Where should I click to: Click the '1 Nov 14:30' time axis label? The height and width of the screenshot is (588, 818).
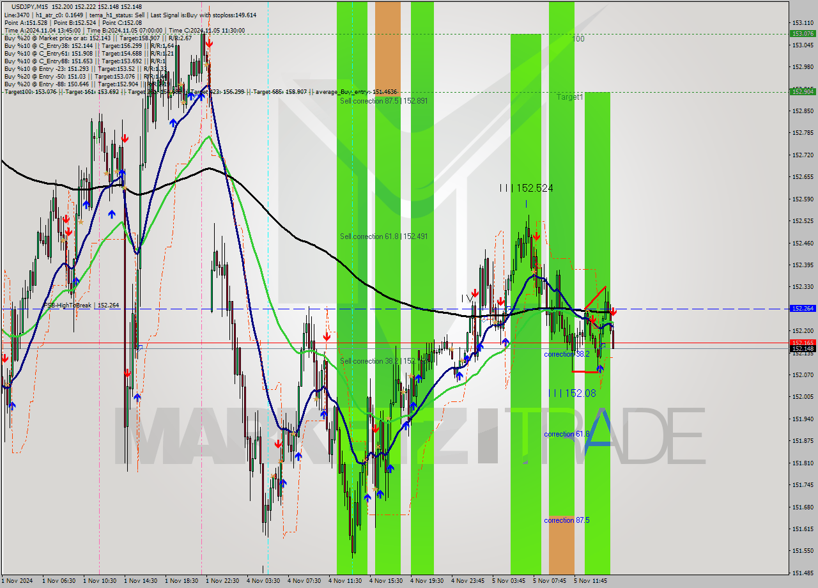click(141, 581)
